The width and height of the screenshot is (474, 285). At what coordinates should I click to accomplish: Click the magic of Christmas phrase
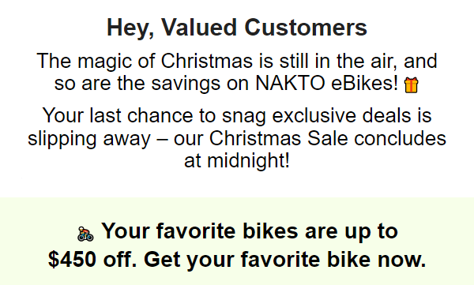pos(165,61)
